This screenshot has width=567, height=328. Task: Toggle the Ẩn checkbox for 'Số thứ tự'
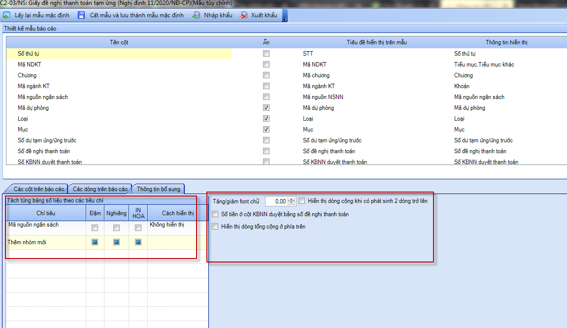point(266,54)
